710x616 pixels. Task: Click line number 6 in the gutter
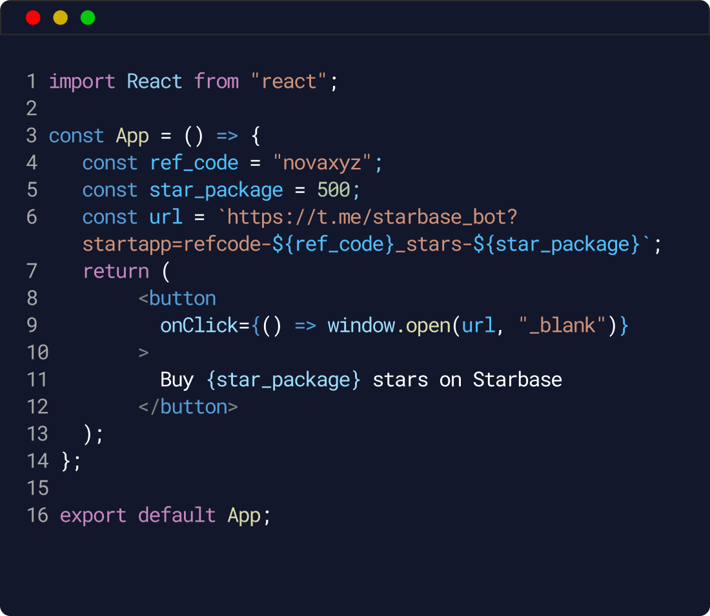(x=32, y=217)
